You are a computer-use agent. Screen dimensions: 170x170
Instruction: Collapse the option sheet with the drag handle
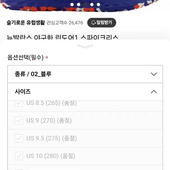85,46
